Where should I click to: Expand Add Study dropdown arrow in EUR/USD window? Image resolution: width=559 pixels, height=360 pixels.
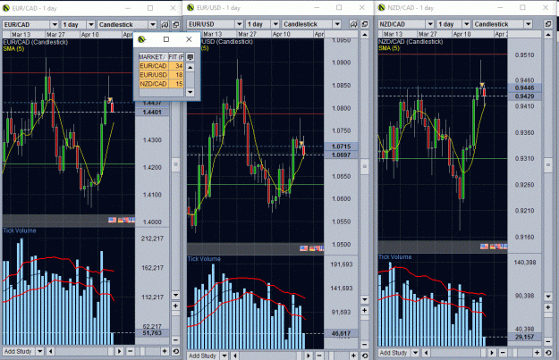point(224,356)
